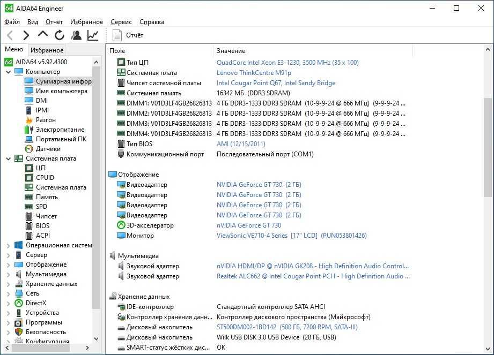Click the Память memory module icon
The height and width of the screenshot is (355, 494).
(x=28, y=197)
